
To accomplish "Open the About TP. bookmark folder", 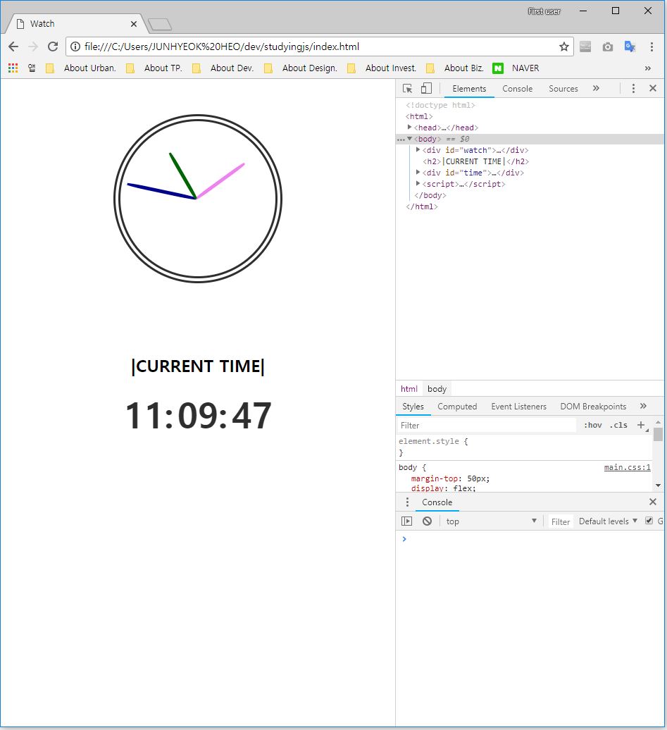I will pos(154,68).
